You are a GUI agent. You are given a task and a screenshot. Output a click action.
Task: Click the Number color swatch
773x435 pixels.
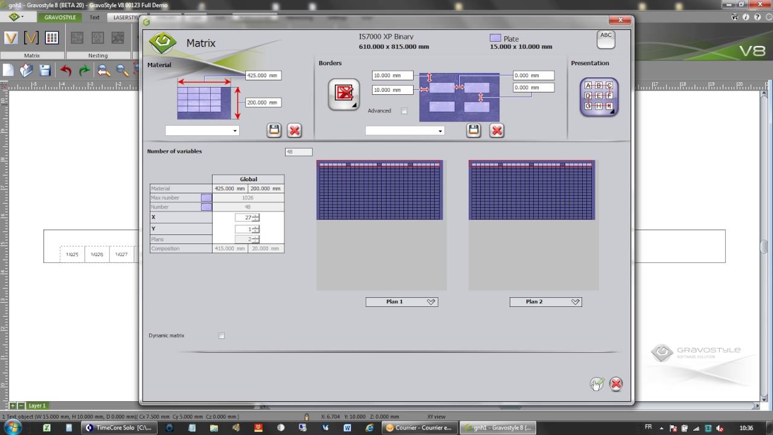tap(207, 207)
